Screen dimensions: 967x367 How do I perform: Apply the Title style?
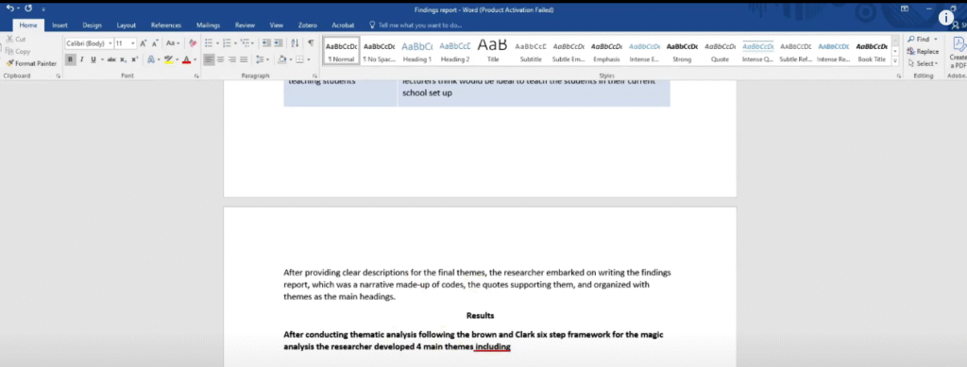tap(493, 52)
